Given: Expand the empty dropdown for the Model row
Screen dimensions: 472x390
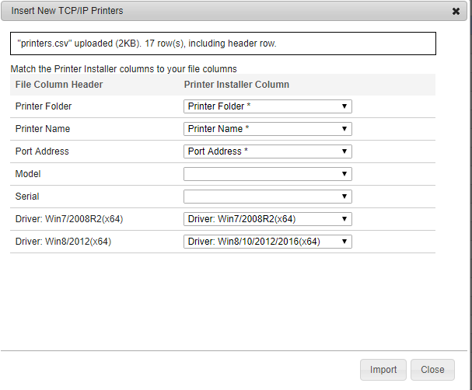Looking at the screenshot, I should 267,174.
